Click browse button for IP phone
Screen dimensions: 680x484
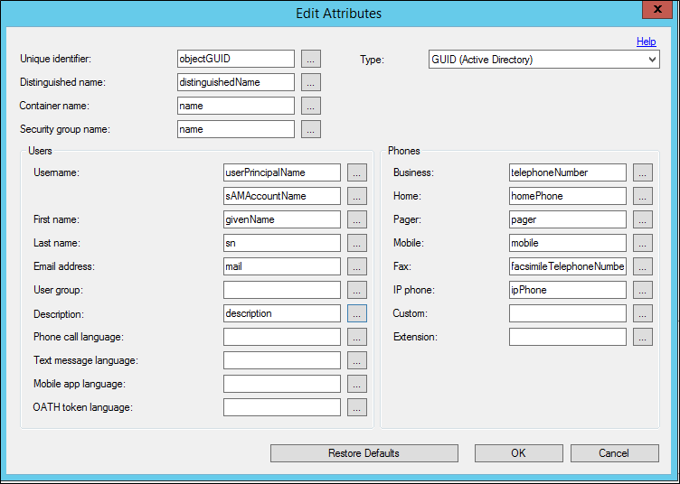pyautogui.click(x=643, y=290)
